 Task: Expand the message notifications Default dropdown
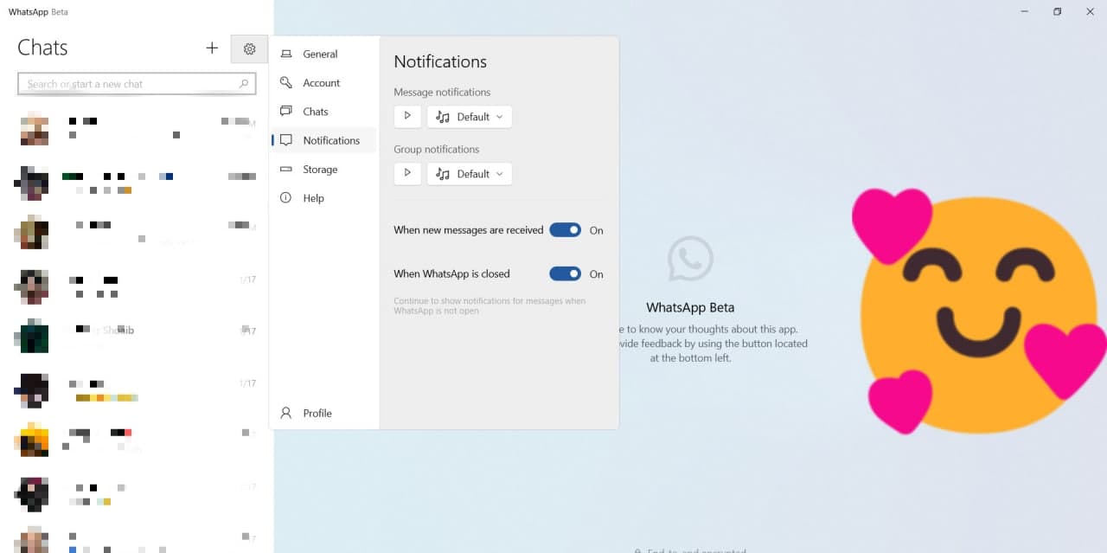470,117
